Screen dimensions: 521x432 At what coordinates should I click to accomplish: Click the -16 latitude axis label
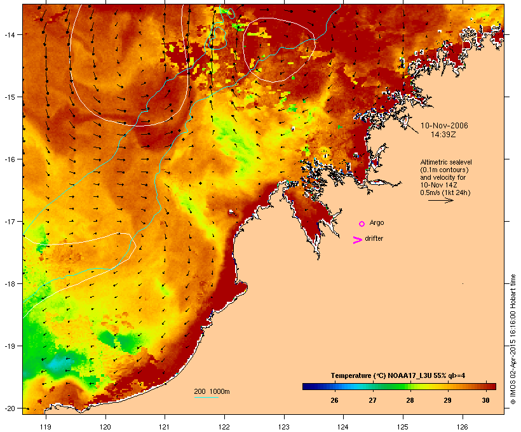pyautogui.click(x=10, y=159)
